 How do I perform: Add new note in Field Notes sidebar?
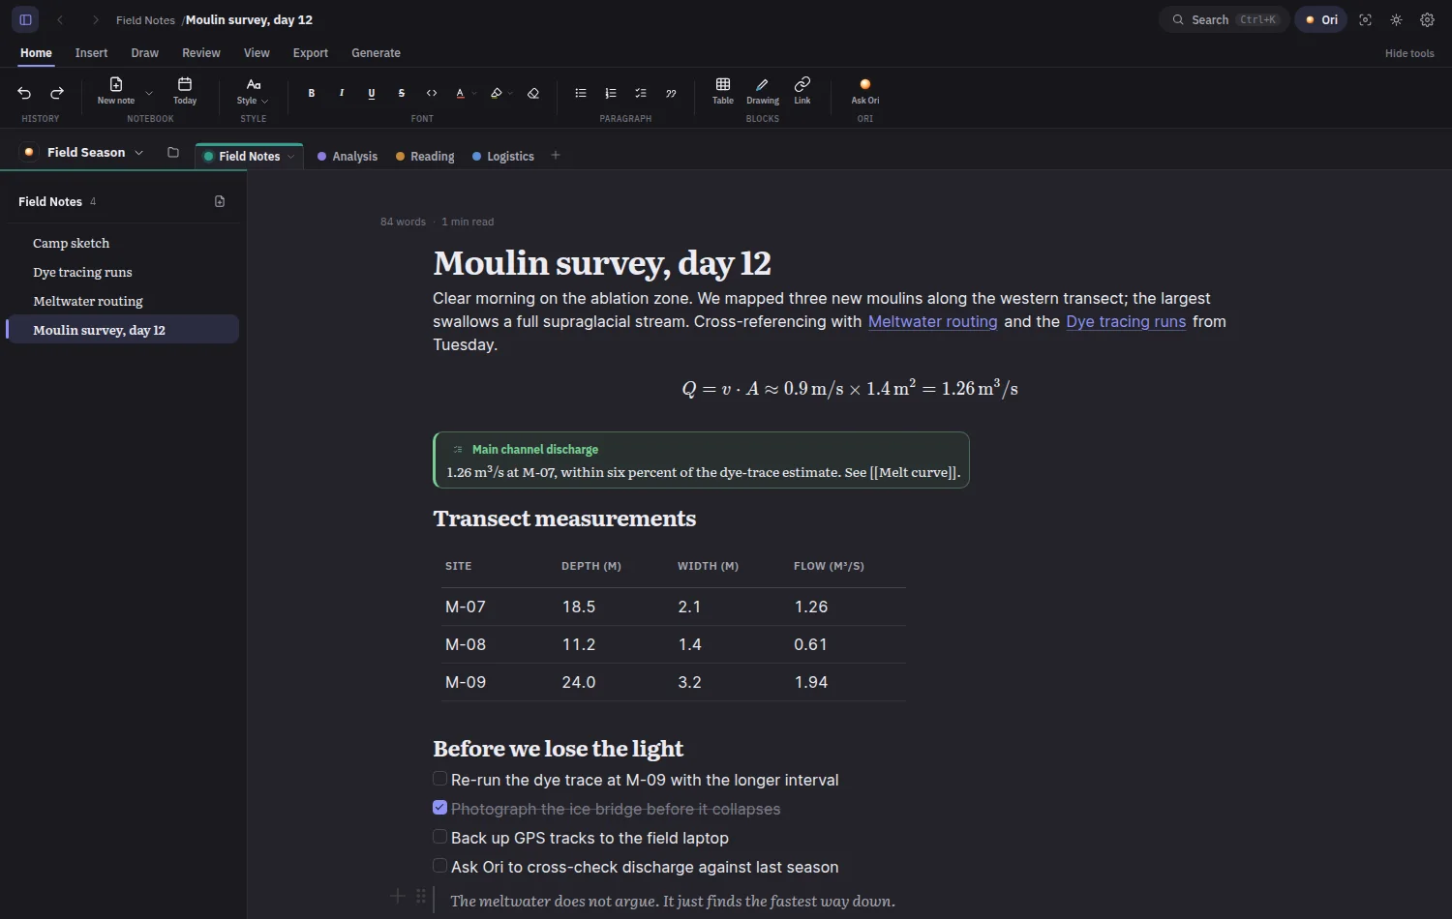[x=220, y=201]
